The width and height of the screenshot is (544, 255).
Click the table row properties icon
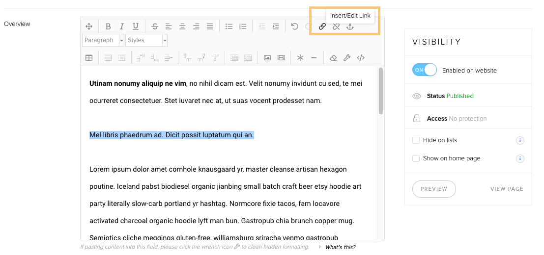(108, 58)
